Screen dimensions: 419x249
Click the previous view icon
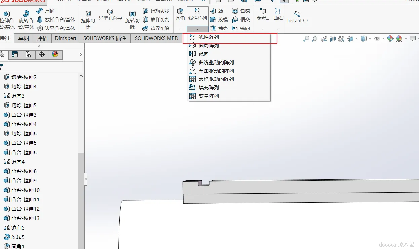324,39
